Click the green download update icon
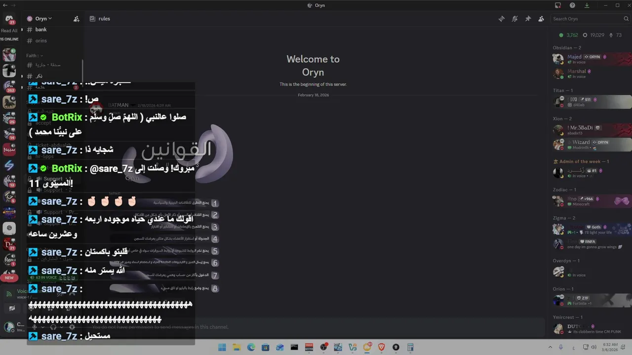632x355 pixels. pyautogui.click(x=587, y=5)
